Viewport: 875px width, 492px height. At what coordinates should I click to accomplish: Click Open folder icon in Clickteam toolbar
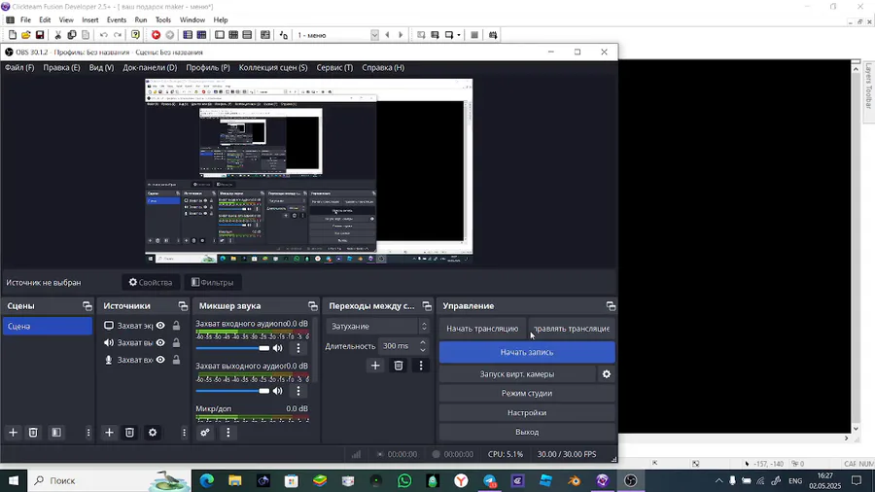click(25, 35)
